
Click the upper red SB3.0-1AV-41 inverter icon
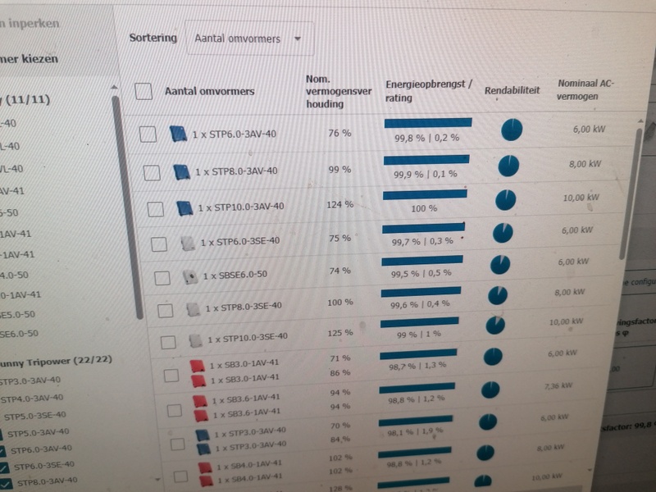(198, 366)
